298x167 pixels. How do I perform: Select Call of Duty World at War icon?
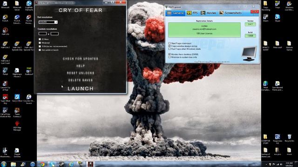(x=5, y=112)
